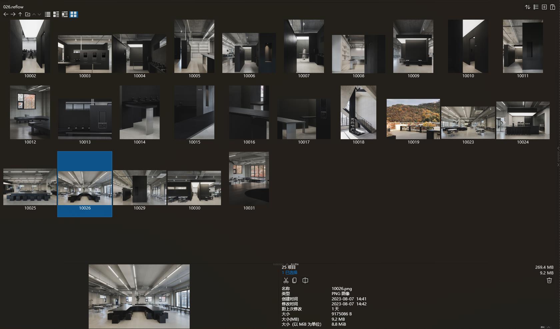Navigate forward with the right arrow

click(13, 14)
